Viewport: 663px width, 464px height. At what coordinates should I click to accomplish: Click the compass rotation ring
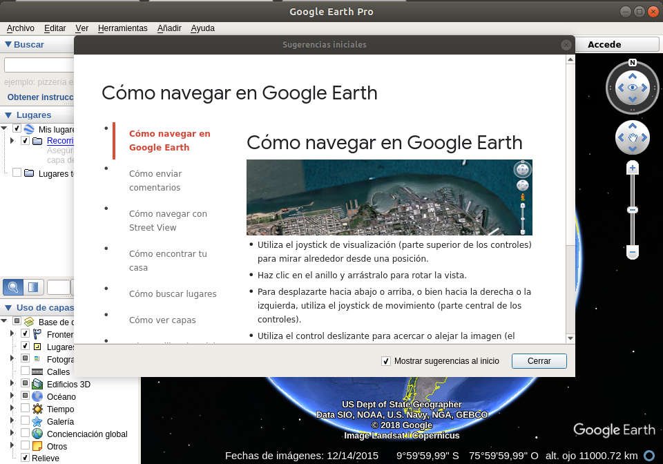point(609,88)
